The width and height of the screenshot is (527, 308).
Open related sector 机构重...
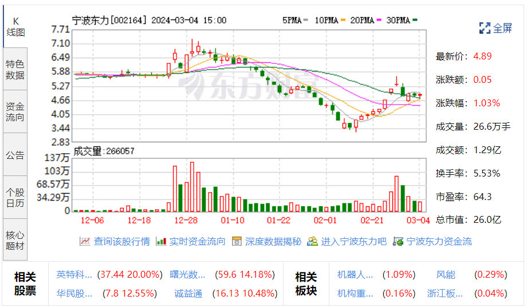coord(355,294)
